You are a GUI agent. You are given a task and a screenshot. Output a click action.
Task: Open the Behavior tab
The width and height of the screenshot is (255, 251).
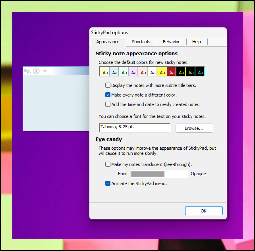[x=171, y=42]
